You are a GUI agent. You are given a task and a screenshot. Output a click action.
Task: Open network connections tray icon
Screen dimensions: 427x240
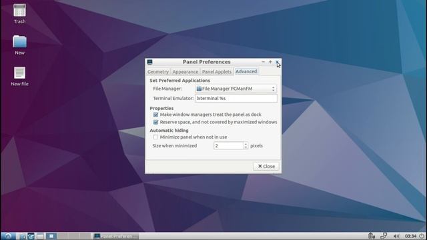point(384,236)
